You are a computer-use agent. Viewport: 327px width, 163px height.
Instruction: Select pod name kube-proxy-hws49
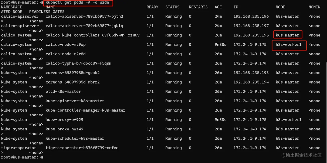pos(64,129)
